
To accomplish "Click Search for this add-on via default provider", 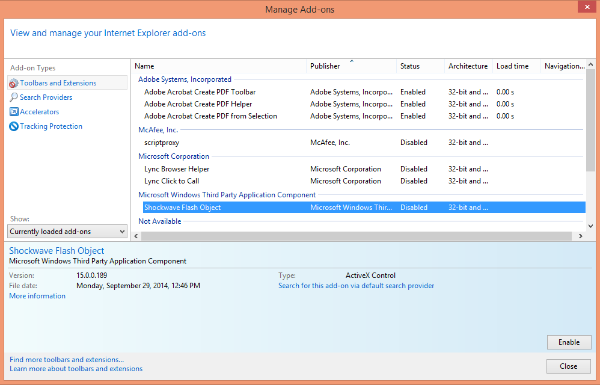I will click(x=357, y=286).
